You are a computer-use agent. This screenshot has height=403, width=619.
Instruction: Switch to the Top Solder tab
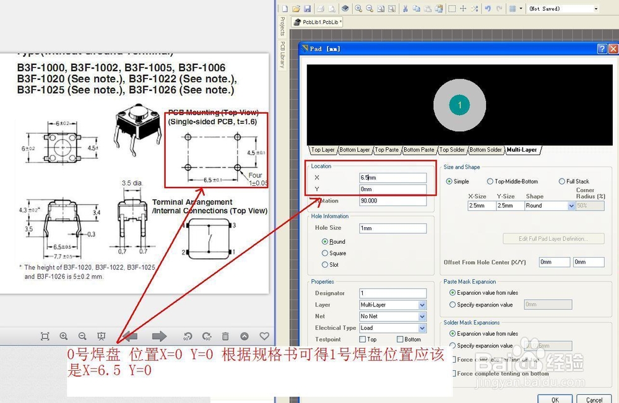[x=452, y=150]
